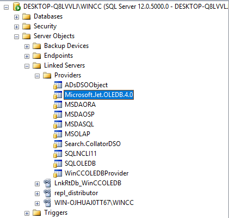229x218 pixels.
Task: Collapse the Linked Servers node
Action: coord(27,66)
